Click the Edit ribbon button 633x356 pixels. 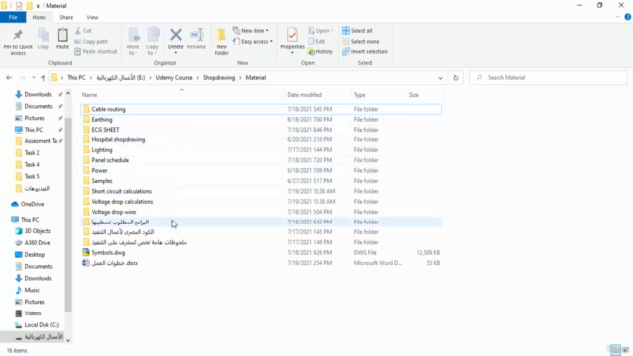[316, 42]
